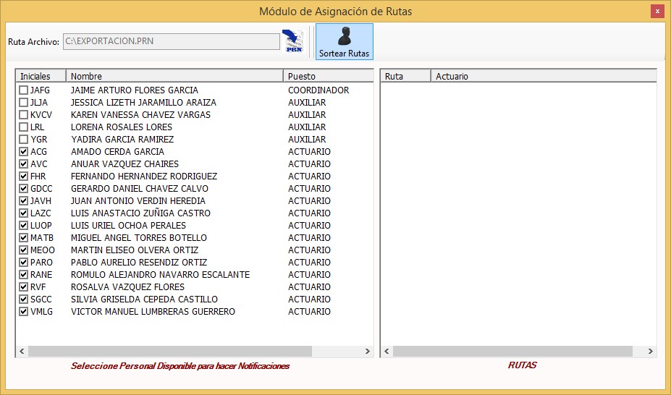Select name KAREN VANESSA CHAVEZ VARGAS
This screenshot has width=671, height=395.
pyautogui.click(x=140, y=115)
